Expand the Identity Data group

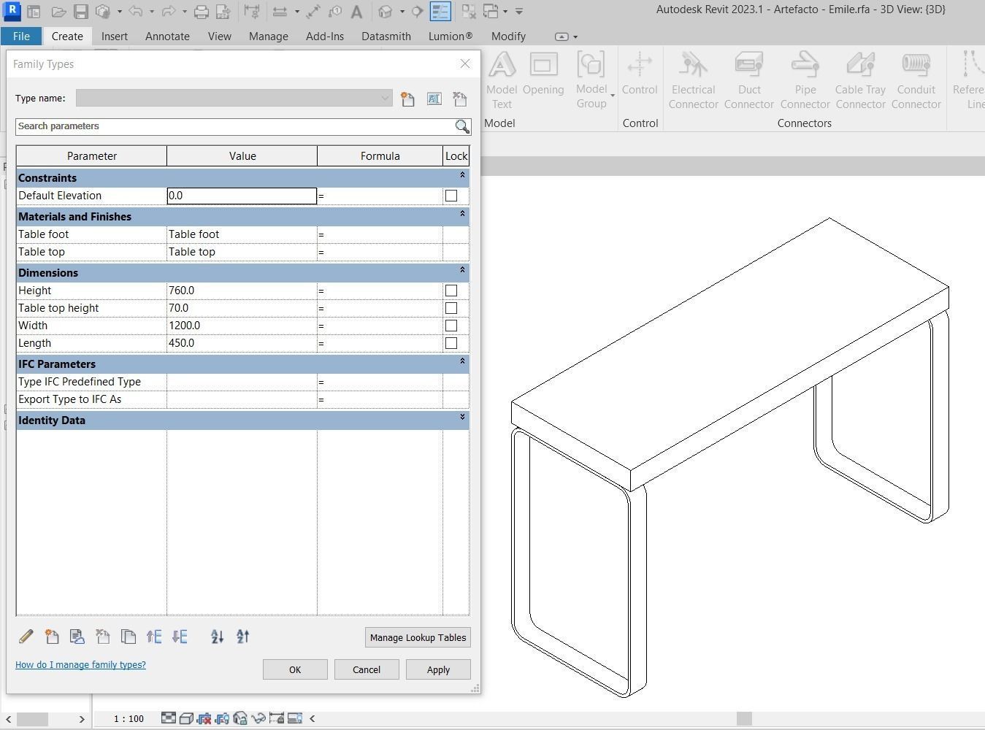click(x=462, y=418)
